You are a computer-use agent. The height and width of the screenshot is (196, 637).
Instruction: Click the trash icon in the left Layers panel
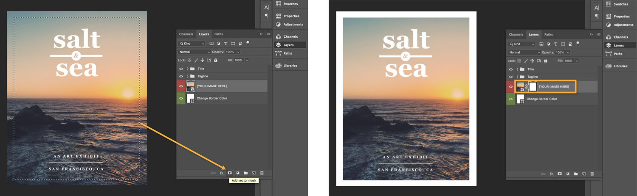click(262, 173)
